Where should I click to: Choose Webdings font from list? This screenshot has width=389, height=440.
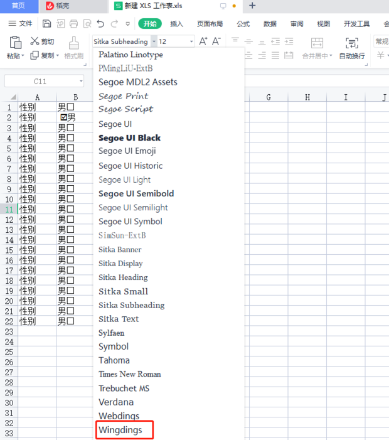click(x=119, y=416)
